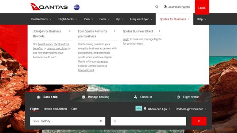Click the arrow next to Earn Qantas Points
The image size is (237, 133).
click(x=115, y=31)
